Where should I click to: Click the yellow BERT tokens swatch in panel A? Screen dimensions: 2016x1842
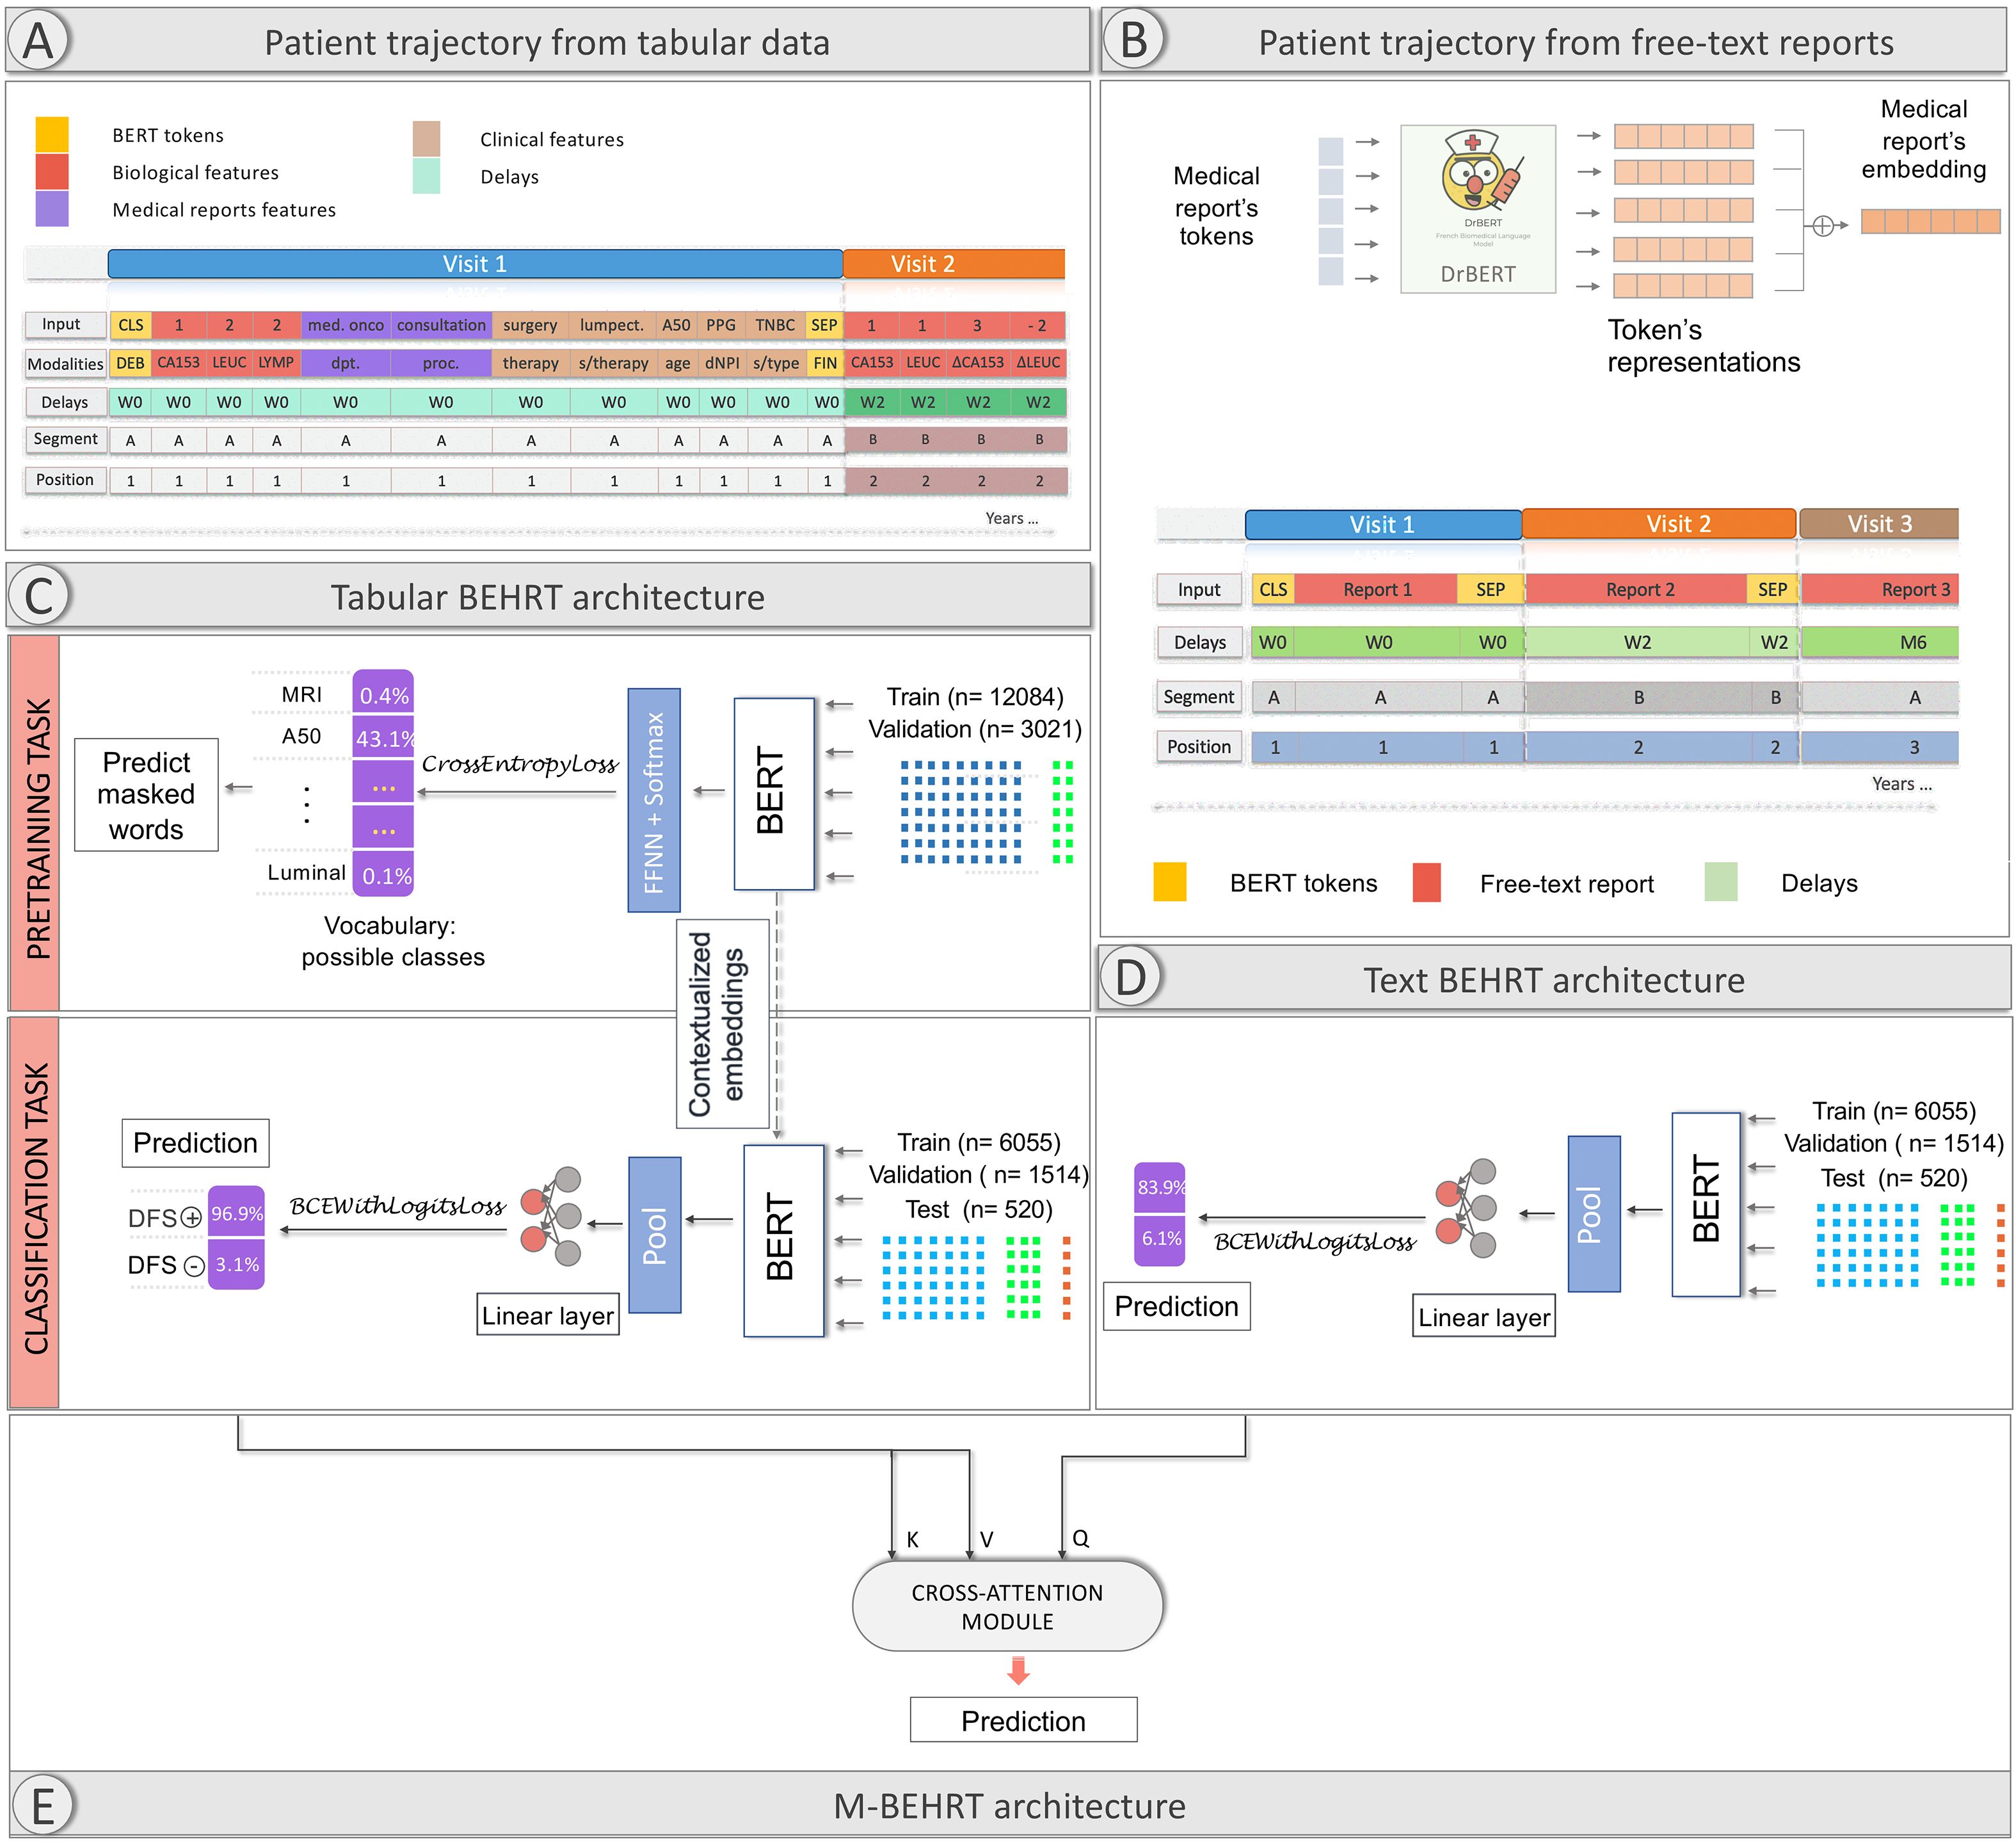coord(52,135)
